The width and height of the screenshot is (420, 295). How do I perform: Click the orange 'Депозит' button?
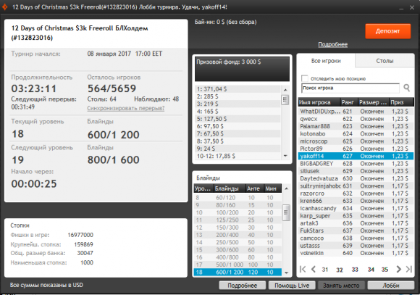point(388,31)
